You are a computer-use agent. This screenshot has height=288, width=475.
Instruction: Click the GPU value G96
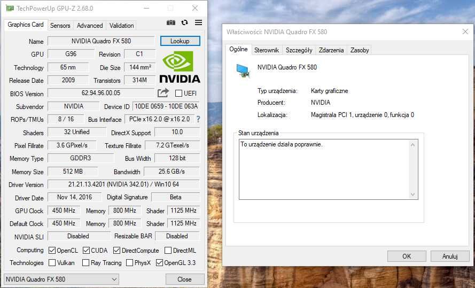point(71,54)
